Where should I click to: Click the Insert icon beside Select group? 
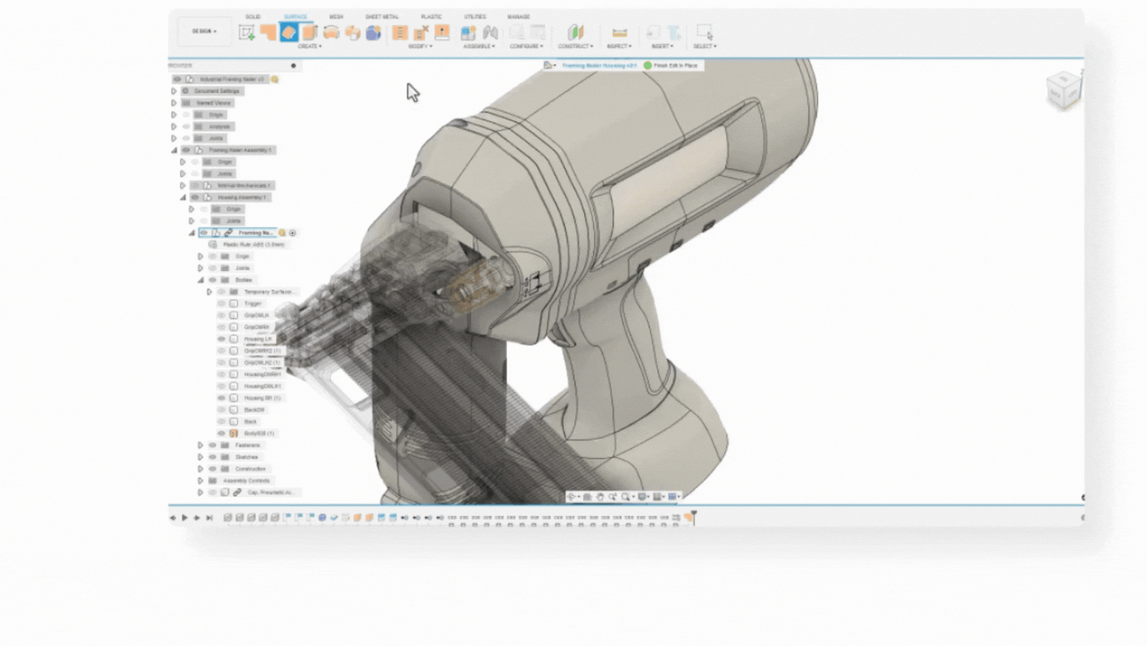[674, 32]
